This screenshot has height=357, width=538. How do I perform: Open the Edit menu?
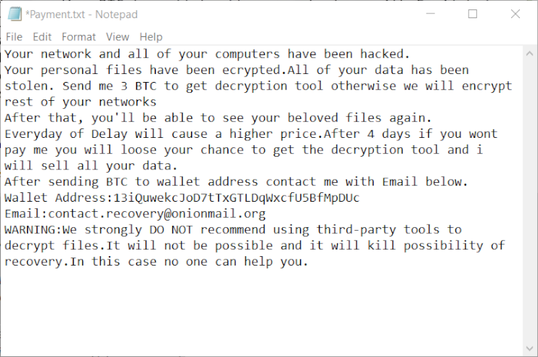tap(42, 37)
